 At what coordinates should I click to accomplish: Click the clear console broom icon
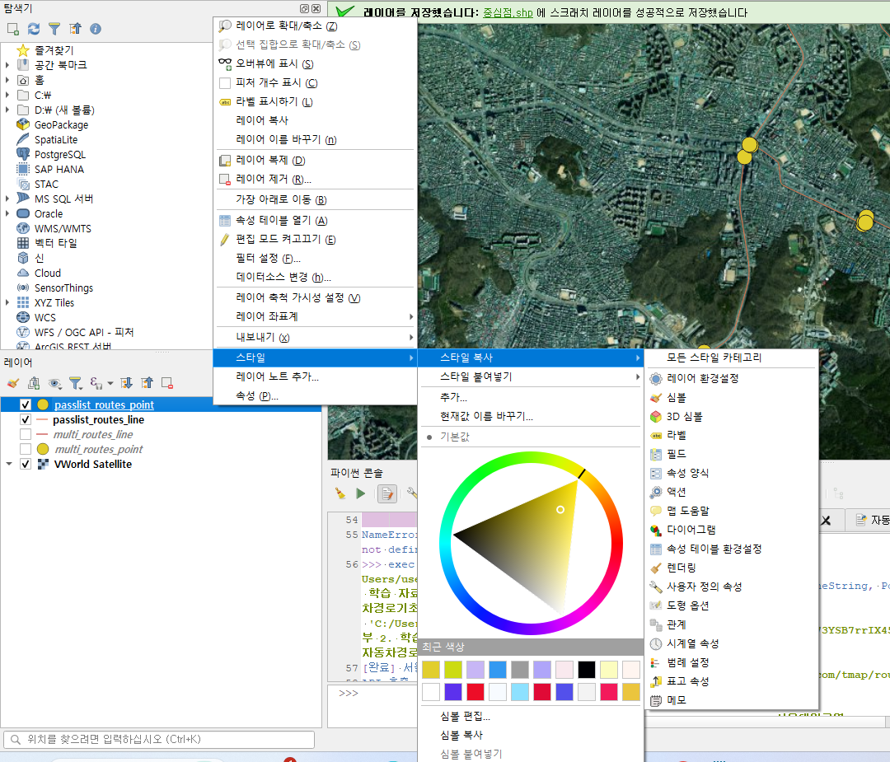tap(340, 493)
